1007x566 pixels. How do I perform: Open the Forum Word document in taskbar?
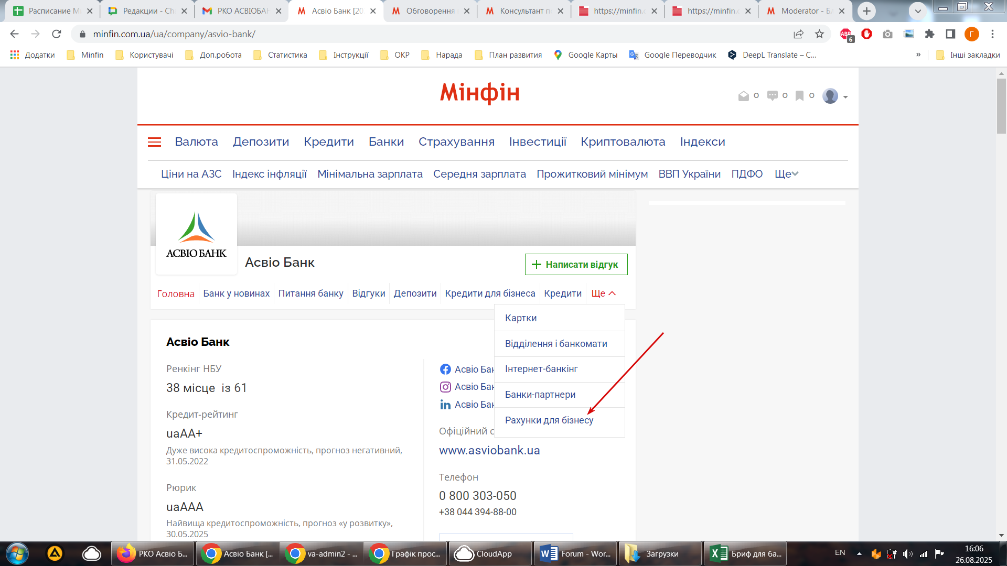pyautogui.click(x=575, y=554)
